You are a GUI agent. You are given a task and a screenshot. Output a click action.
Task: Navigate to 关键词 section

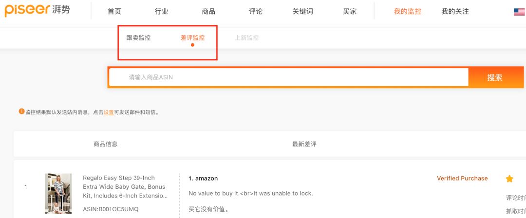click(302, 12)
